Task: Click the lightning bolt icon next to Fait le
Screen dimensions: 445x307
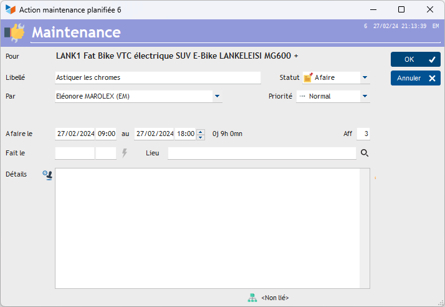Action: click(x=125, y=153)
